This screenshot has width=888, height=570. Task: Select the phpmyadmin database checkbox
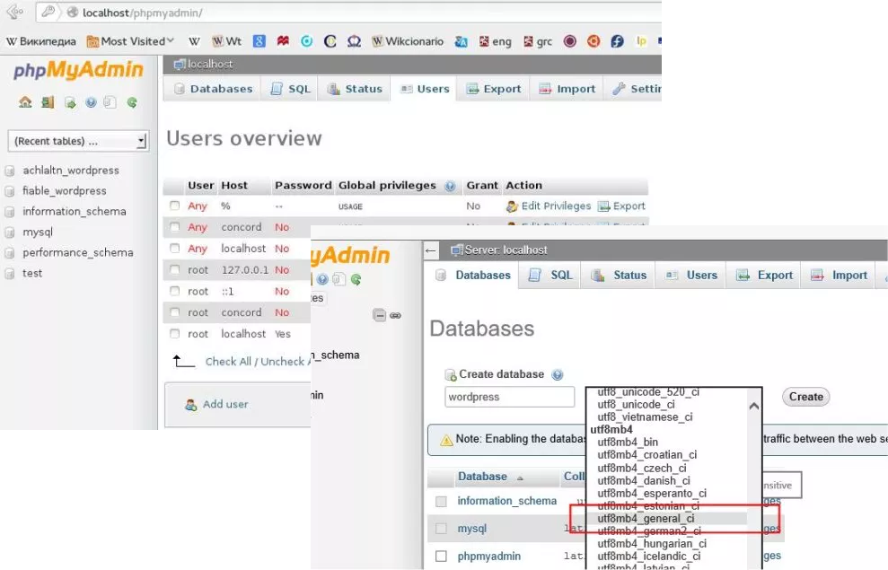point(441,557)
